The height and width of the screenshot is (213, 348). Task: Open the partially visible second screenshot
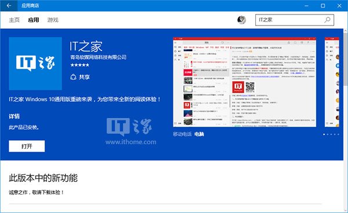point(332,82)
